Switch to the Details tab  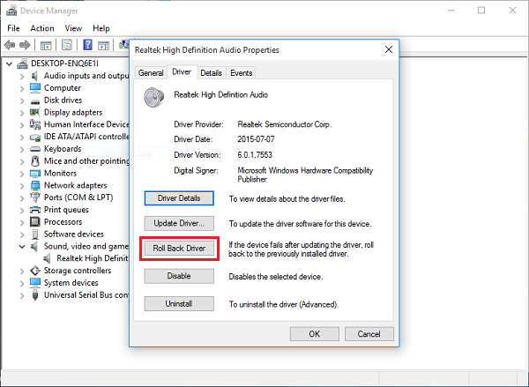(211, 73)
